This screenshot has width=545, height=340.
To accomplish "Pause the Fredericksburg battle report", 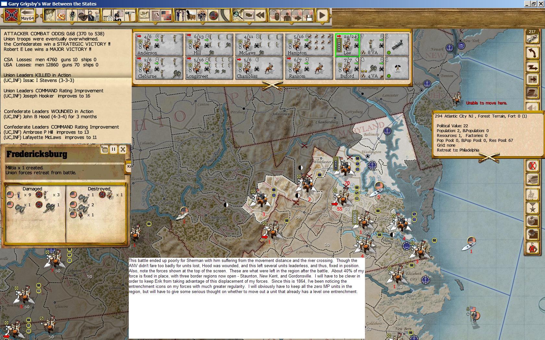I will coord(113,149).
